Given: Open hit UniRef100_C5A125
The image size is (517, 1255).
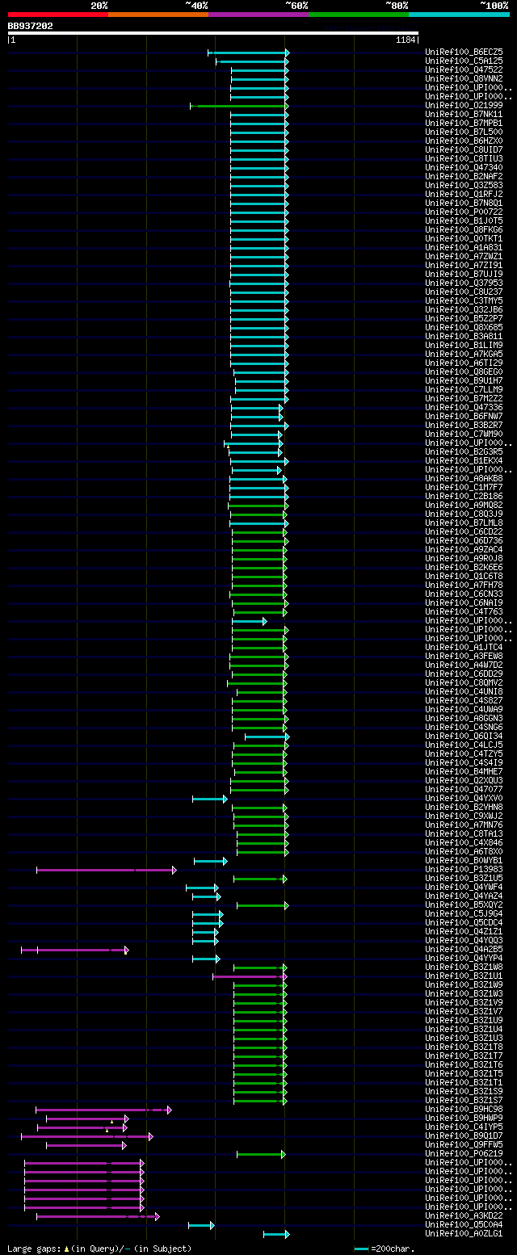Looking at the screenshot, I should pos(463,61).
